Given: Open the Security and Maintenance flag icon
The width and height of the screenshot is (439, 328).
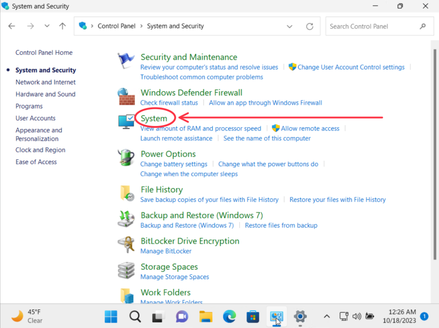Looking at the screenshot, I should (x=126, y=59).
